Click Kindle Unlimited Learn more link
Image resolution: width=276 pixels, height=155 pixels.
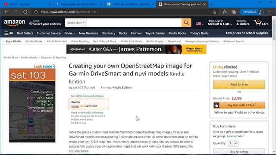tap(229, 76)
